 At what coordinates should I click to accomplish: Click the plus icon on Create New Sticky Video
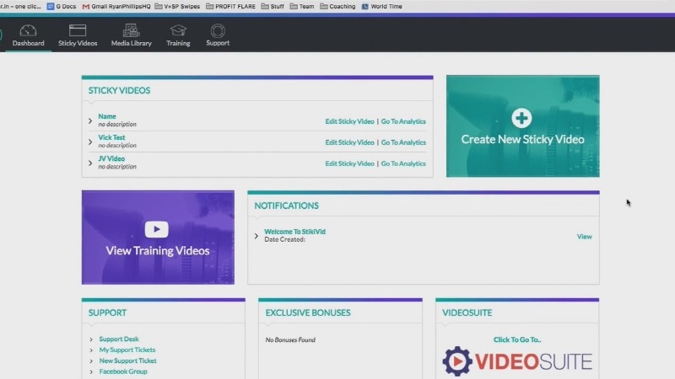click(x=521, y=118)
